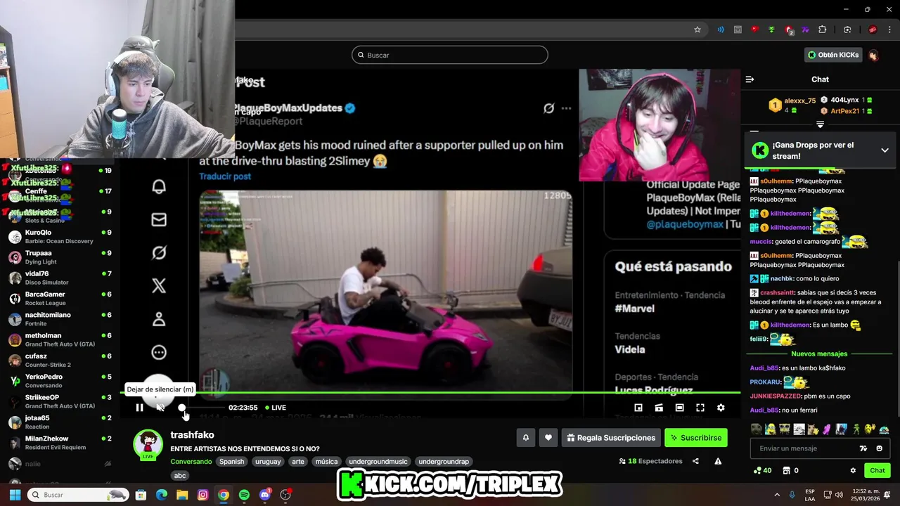900x506 pixels.
Task: Click the Windows Start button
Action: pos(15,495)
